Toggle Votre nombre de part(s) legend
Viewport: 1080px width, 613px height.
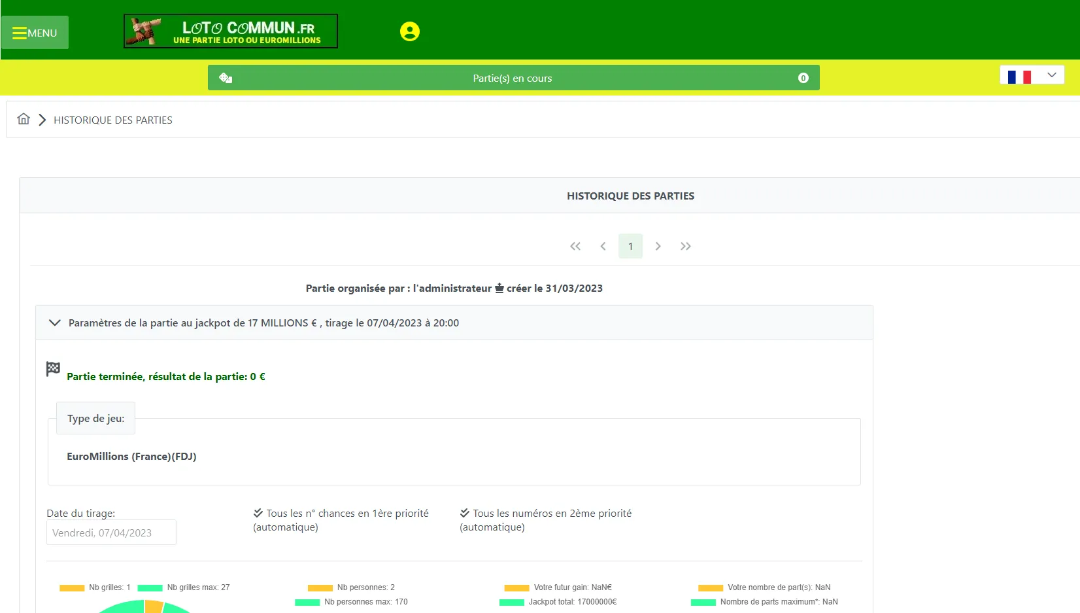tap(764, 587)
